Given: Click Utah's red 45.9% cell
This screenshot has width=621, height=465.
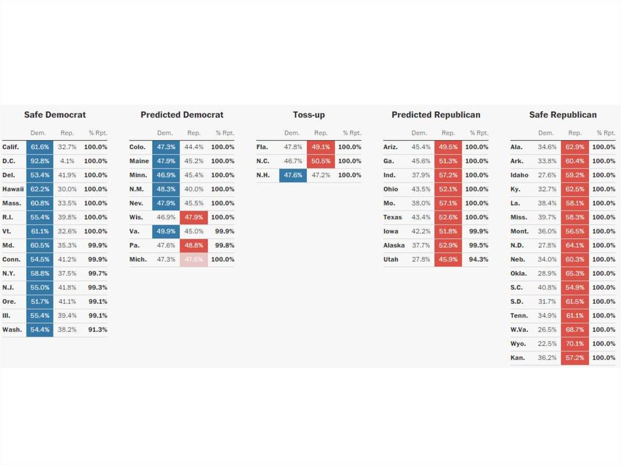Looking at the screenshot, I should 448,259.
